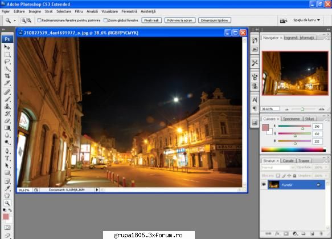
Task: Open the Filtru menu
Action: [79, 11]
